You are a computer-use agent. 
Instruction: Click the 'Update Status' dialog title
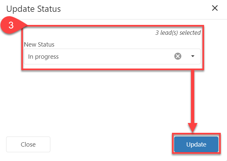tap(33, 9)
